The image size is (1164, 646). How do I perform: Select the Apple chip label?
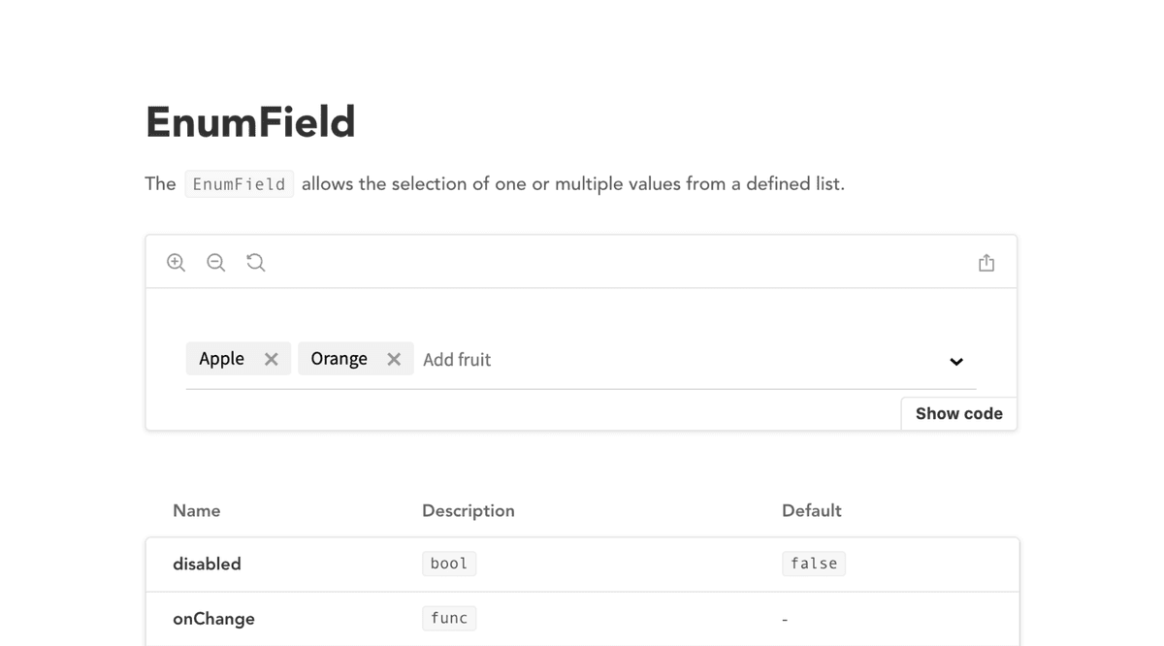[221, 359]
